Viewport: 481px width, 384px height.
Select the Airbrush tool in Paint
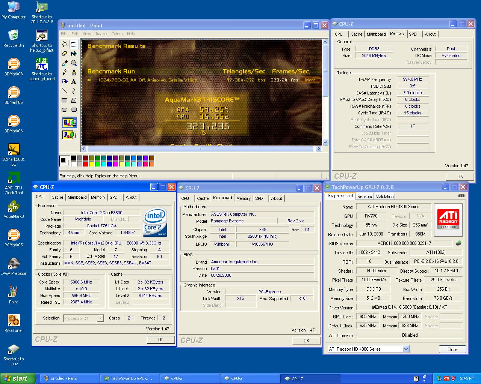click(x=65, y=81)
